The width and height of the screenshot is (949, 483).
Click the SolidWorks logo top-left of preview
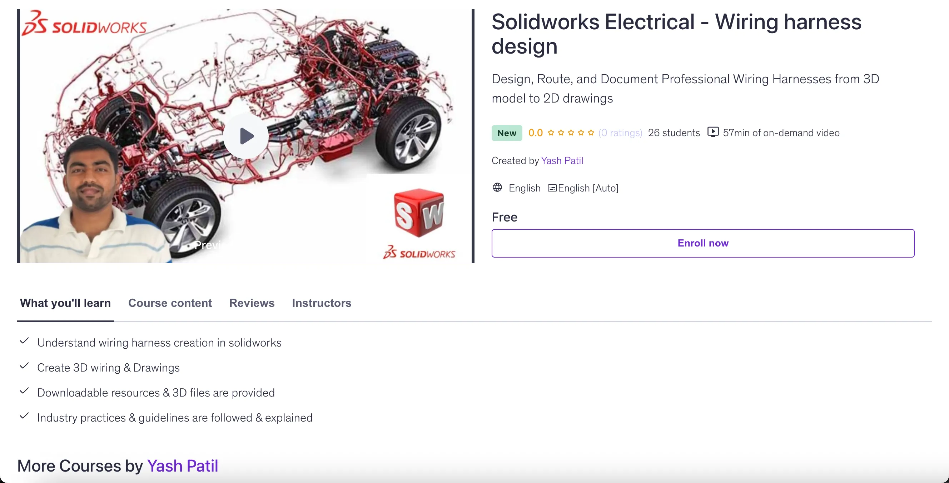pos(84,24)
